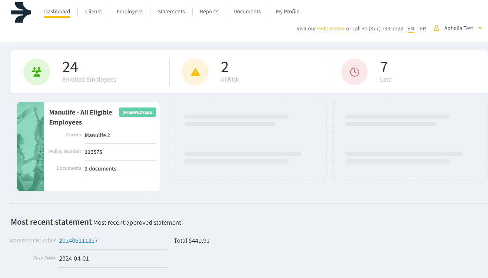Click the green Enrolled Employees icon
The width and height of the screenshot is (488, 278).
click(x=37, y=72)
